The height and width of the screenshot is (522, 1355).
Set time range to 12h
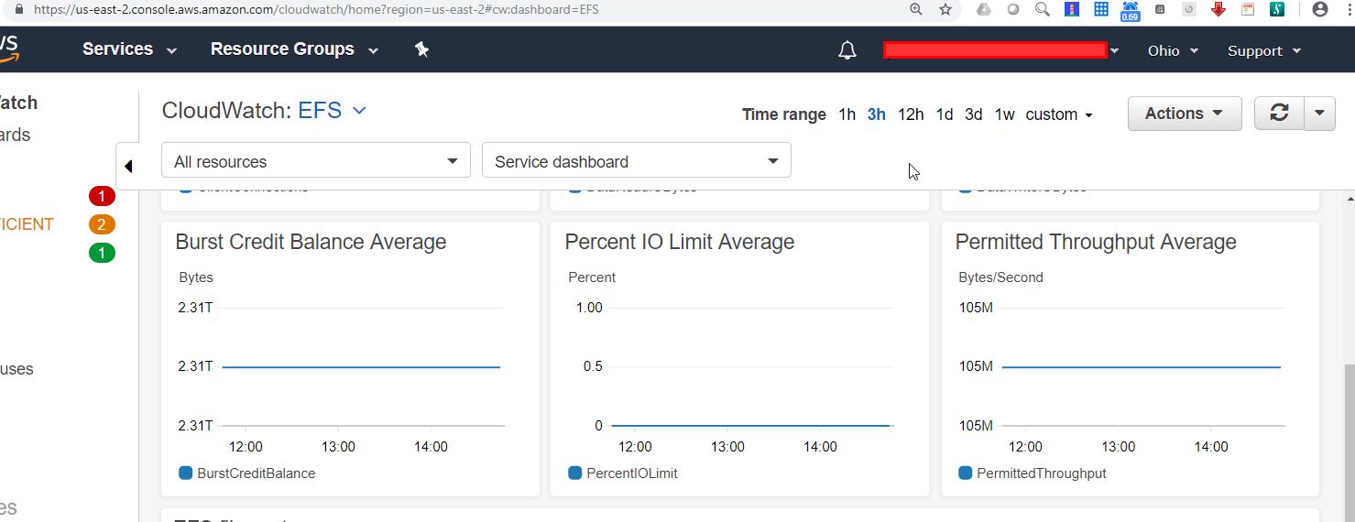point(911,114)
